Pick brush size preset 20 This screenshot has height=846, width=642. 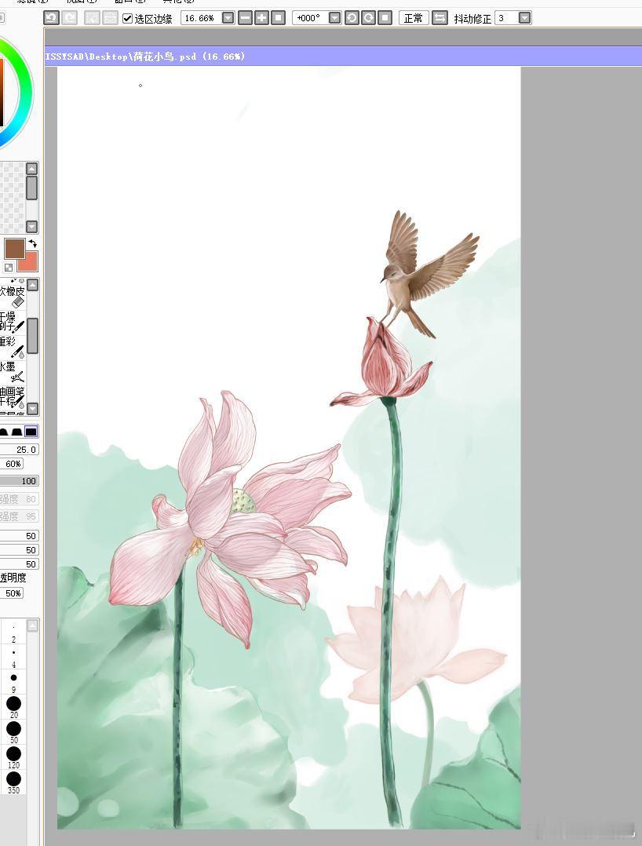[x=13, y=707]
